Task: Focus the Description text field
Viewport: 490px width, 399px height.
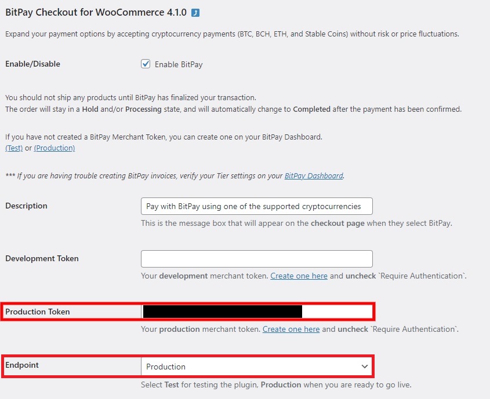Action: pyautogui.click(x=256, y=206)
